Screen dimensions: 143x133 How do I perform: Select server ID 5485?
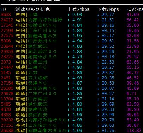[6, 104]
